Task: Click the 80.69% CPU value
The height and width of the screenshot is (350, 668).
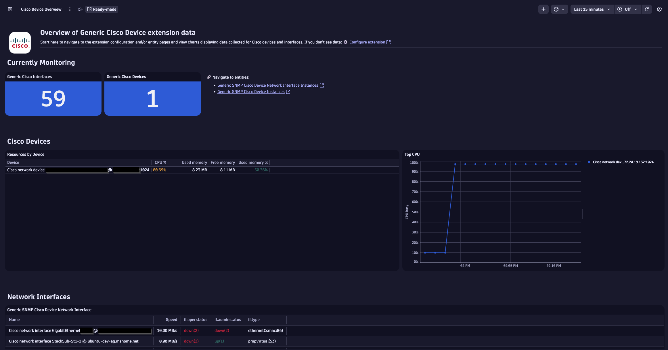Action: point(160,170)
